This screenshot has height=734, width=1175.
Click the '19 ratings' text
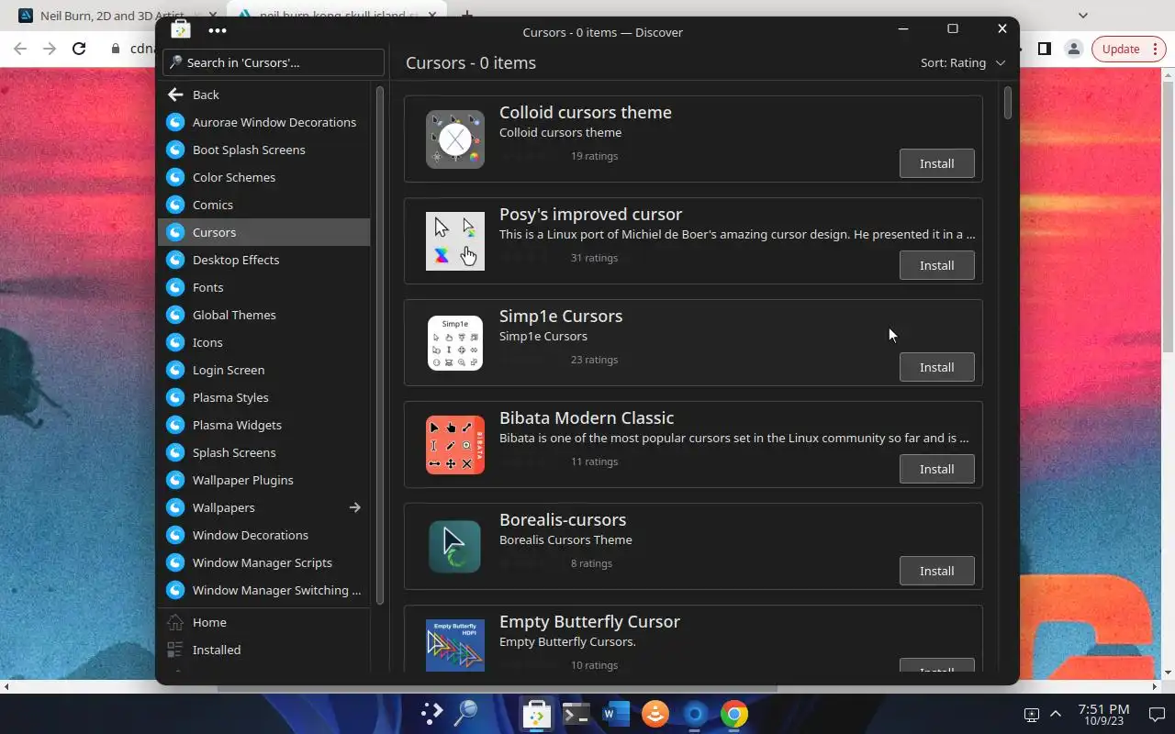click(594, 156)
